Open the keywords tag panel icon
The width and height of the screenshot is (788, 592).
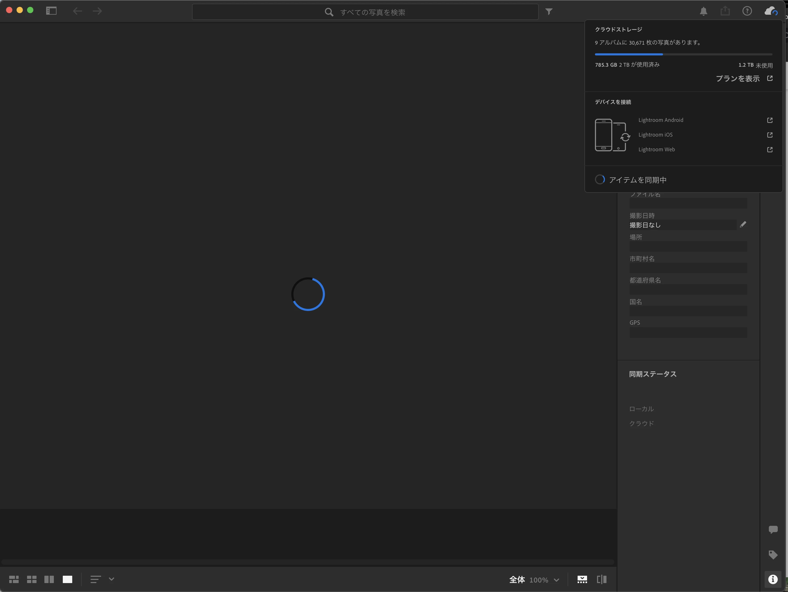(x=773, y=555)
